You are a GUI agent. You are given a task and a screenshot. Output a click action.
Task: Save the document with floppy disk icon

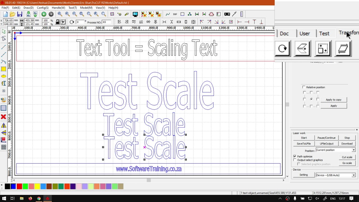point(20,14)
